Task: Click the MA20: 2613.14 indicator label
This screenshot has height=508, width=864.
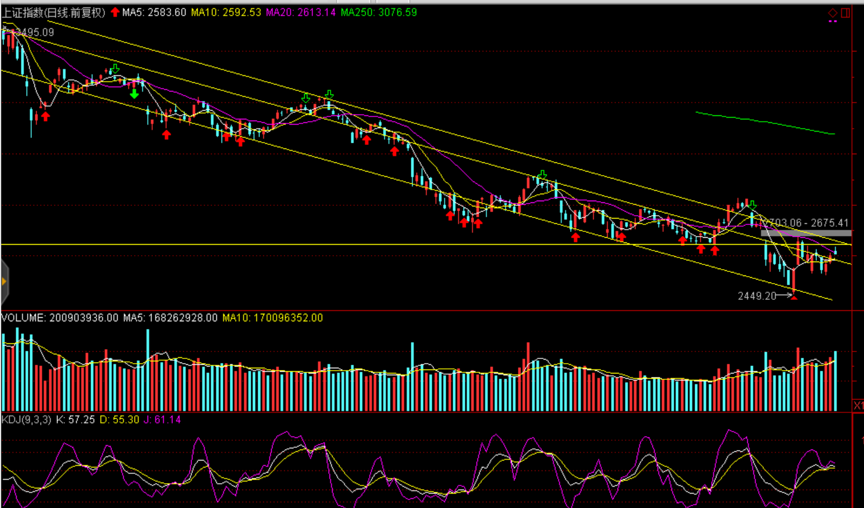Action: click(x=301, y=12)
